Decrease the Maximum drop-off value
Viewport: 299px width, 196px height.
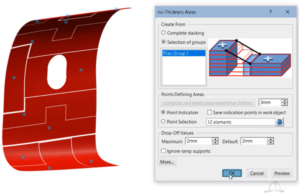coord(215,143)
